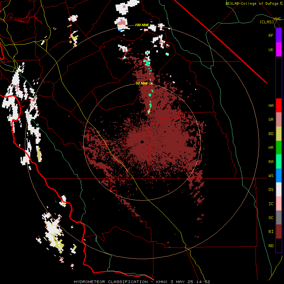Screen dimensions: 284x284
Task: Click the GC gray legend swatch
Action: [x=279, y=217]
